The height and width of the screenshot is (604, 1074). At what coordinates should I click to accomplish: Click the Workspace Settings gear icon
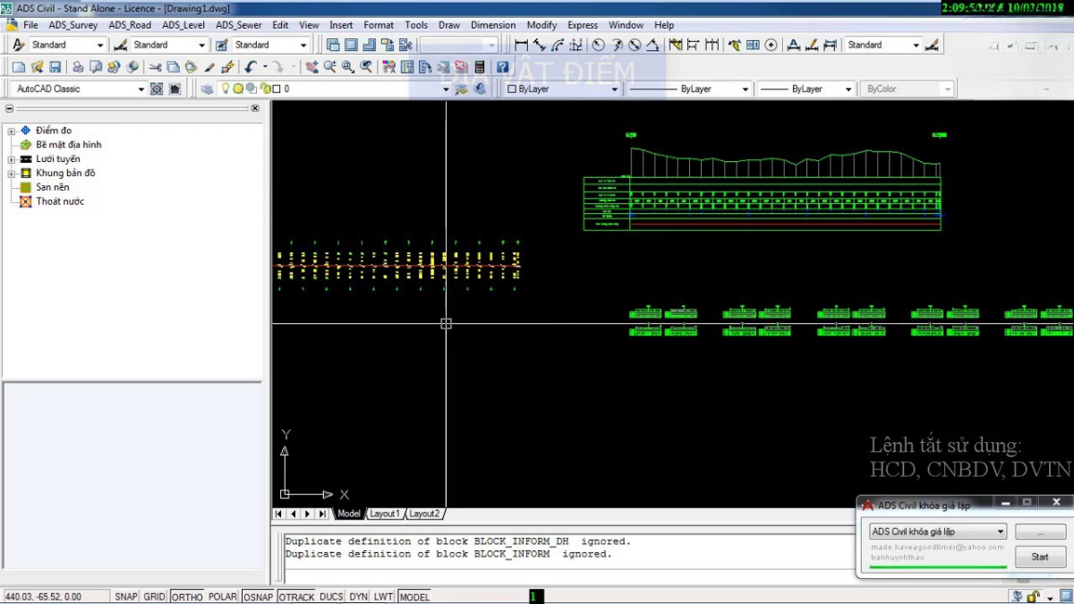[157, 89]
